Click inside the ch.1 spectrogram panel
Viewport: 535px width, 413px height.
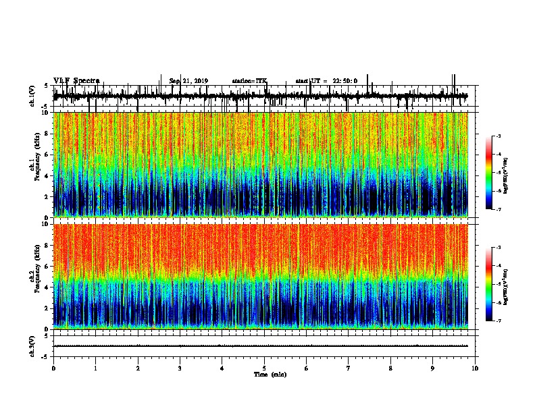pyautogui.click(x=261, y=165)
